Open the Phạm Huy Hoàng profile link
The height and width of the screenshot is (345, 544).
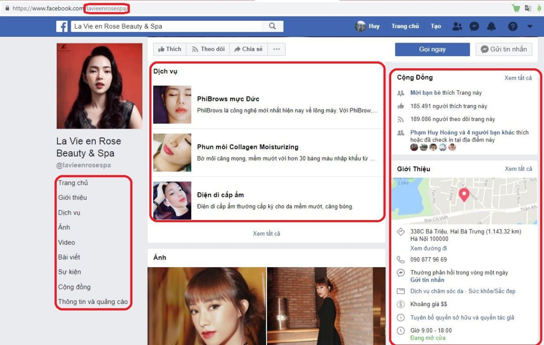(433, 133)
